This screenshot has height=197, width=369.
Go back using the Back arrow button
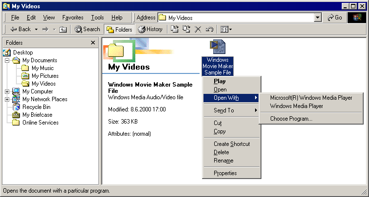click(21, 29)
